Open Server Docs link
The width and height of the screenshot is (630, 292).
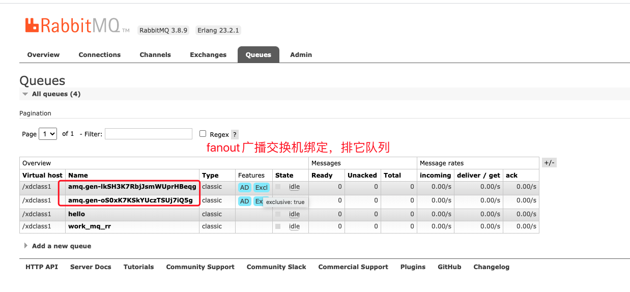tap(91, 267)
